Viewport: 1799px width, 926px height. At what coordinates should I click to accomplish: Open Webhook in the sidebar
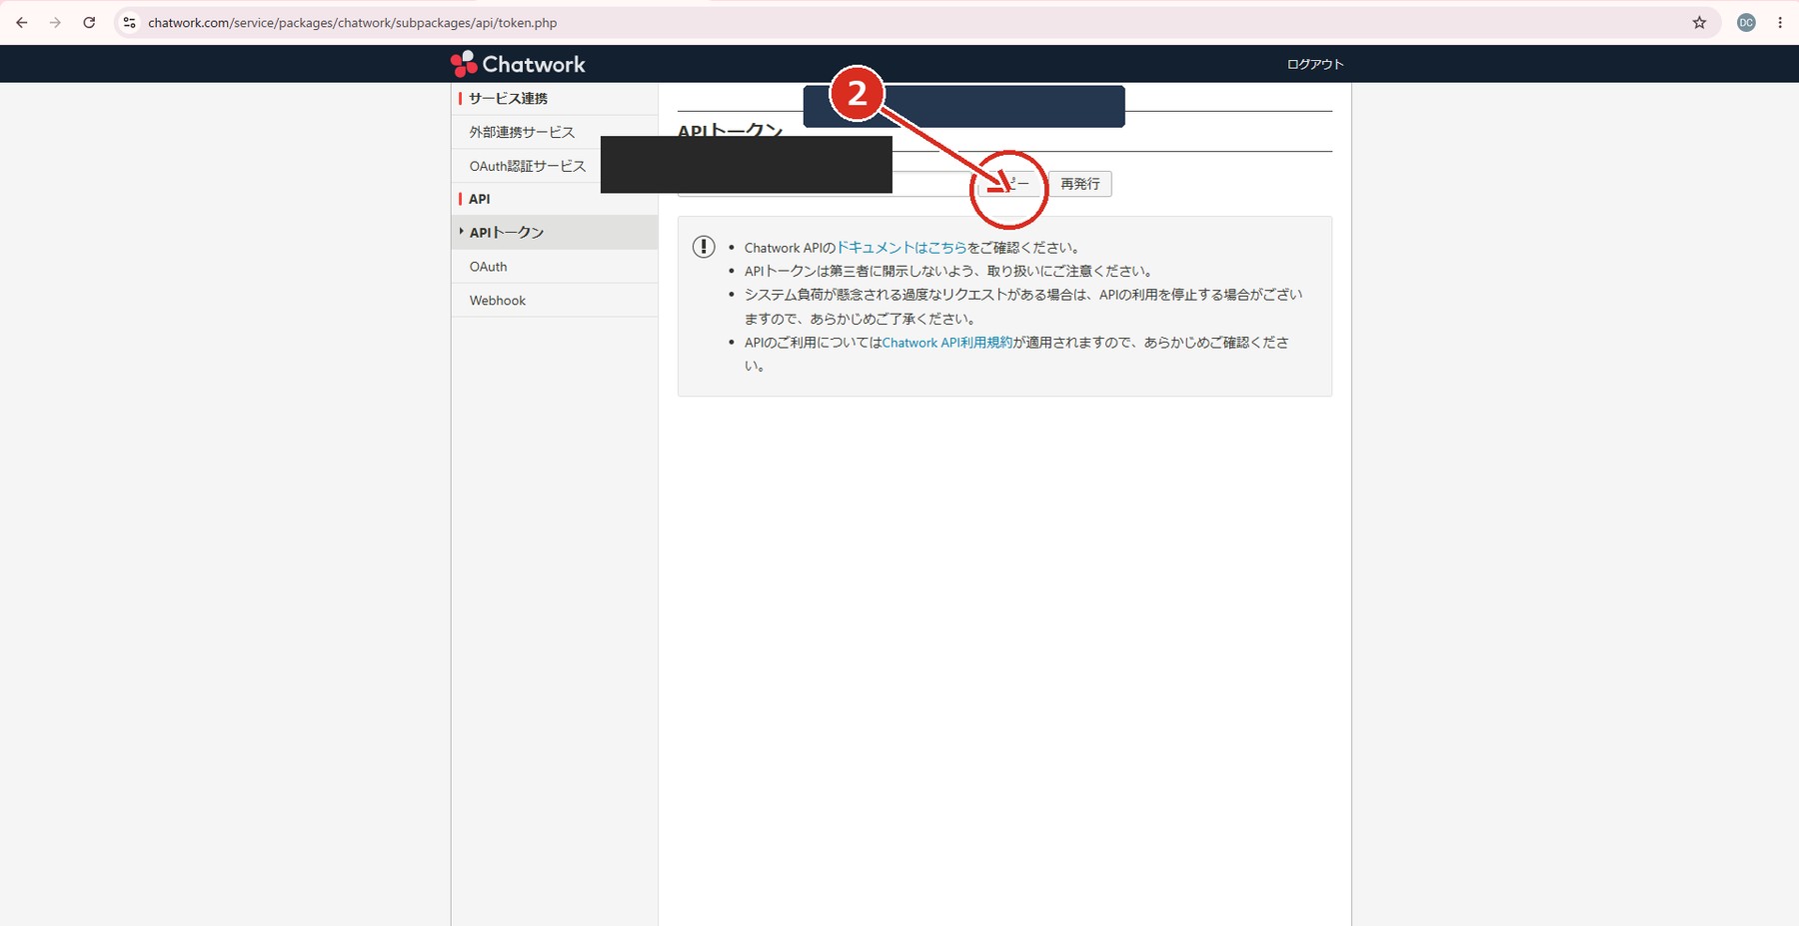pos(554,300)
